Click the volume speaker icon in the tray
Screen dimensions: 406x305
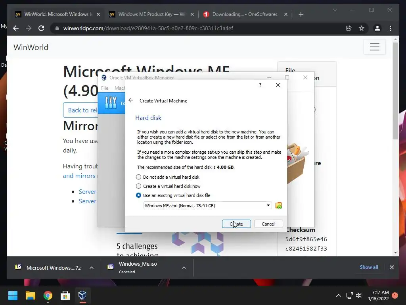tap(358, 295)
